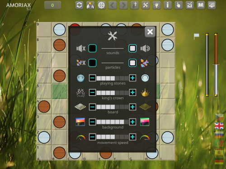Click the lightbulb hint icon
Viewport: 226px width, 169px height.
(x=156, y=5)
